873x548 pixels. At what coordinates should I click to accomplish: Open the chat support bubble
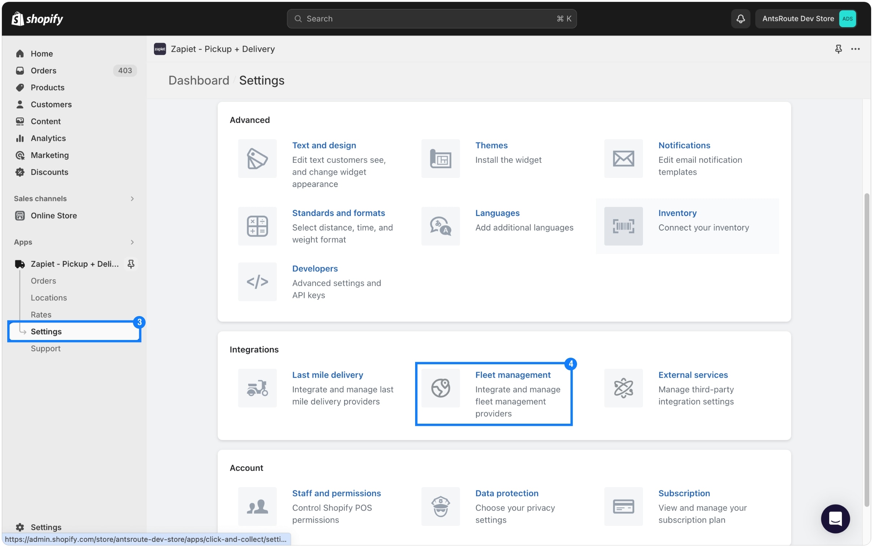tap(835, 519)
